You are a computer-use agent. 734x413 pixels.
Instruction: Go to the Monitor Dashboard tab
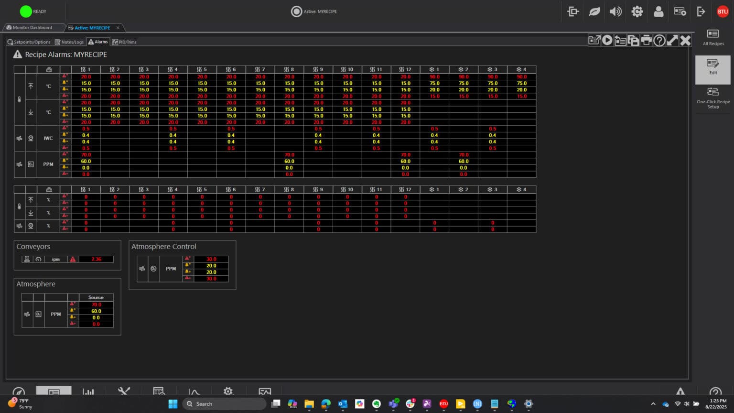(x=32, y=28)
